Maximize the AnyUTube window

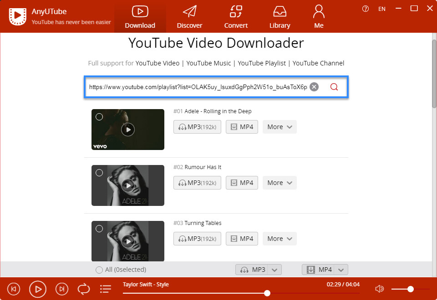tap(414, 9)
